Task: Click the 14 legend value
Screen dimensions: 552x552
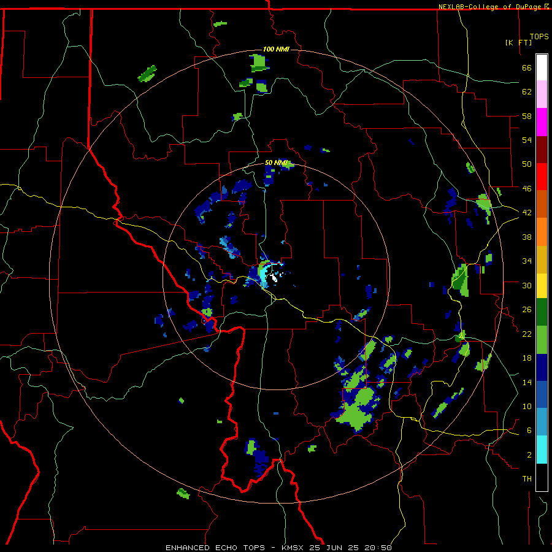Action: pyautogui.click(x=527, y=382)
